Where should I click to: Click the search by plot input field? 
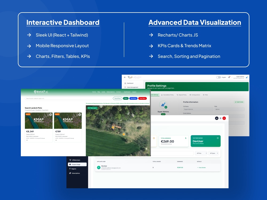point(68,98)
